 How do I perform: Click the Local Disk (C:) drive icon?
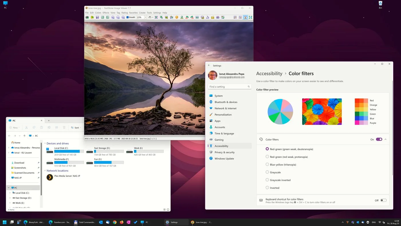[50, 151]
